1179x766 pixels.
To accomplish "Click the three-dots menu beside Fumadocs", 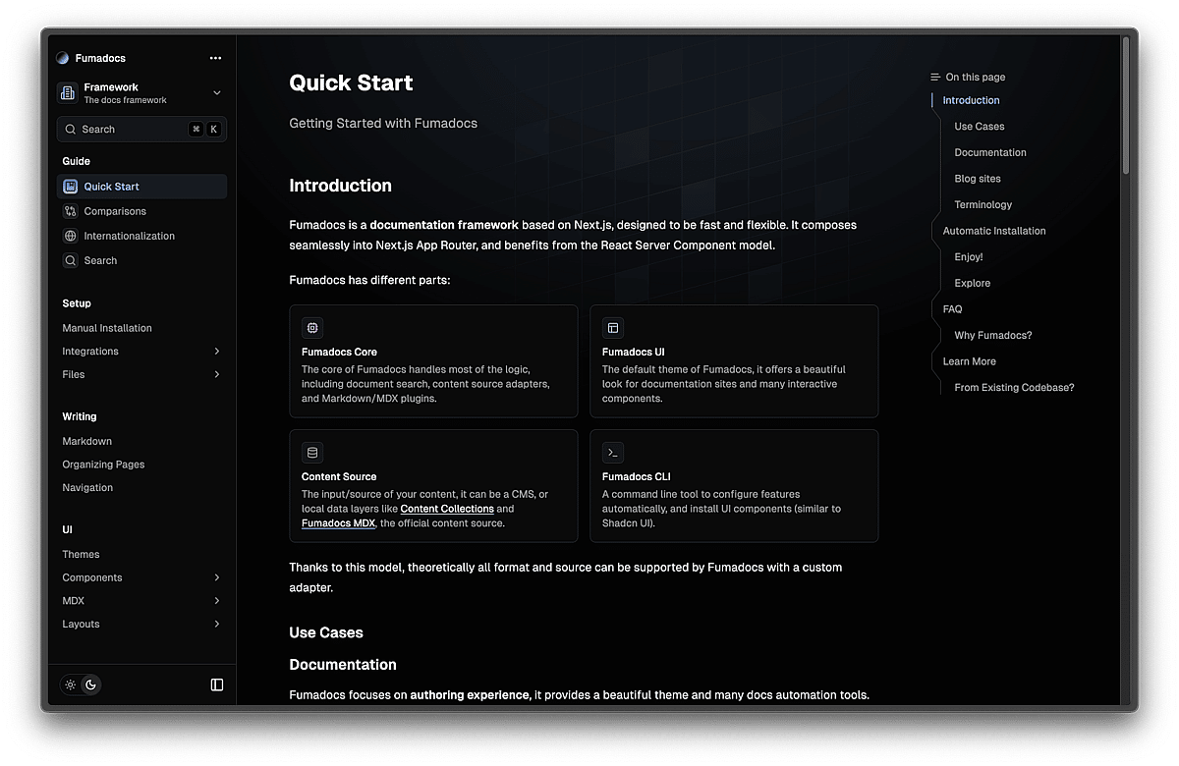I will coord(215,58).
